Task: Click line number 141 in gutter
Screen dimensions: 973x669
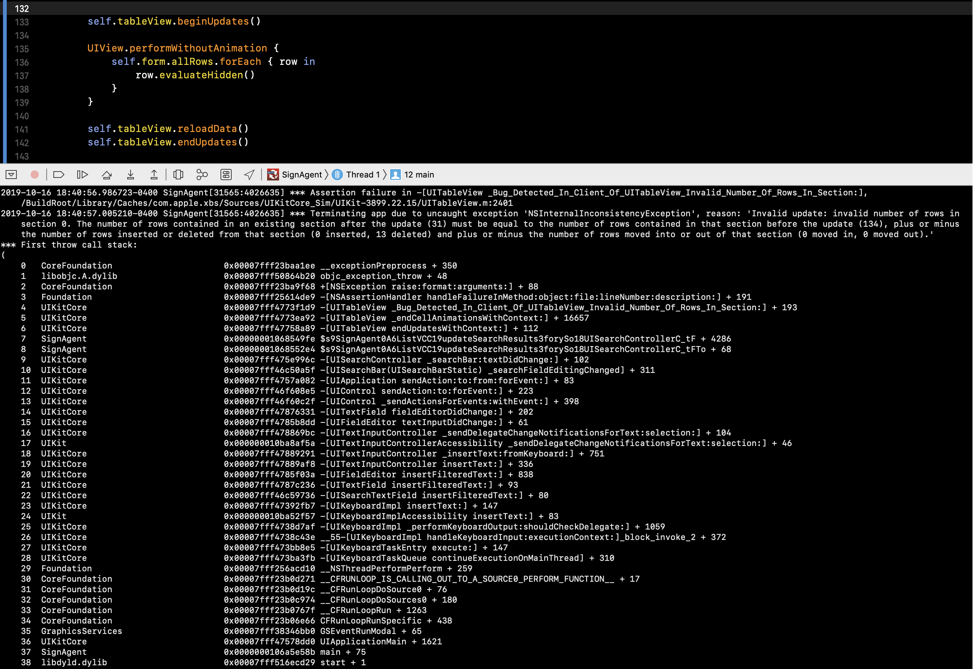Action: point(22,129)
